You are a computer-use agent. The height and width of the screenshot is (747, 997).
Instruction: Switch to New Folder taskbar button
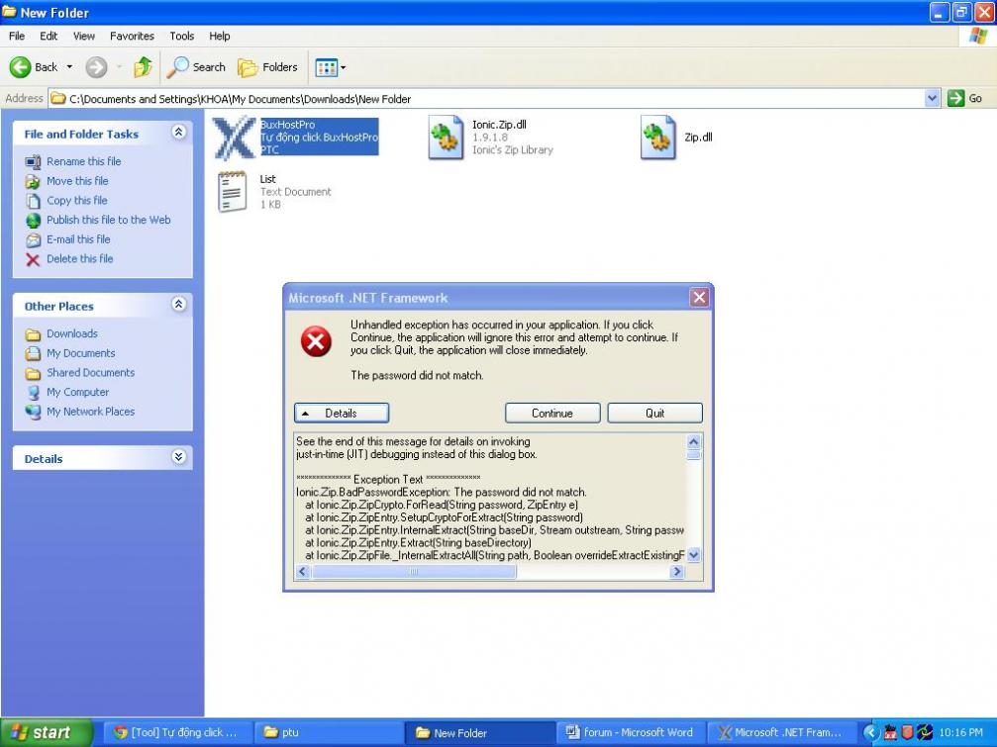click(480, 732)
